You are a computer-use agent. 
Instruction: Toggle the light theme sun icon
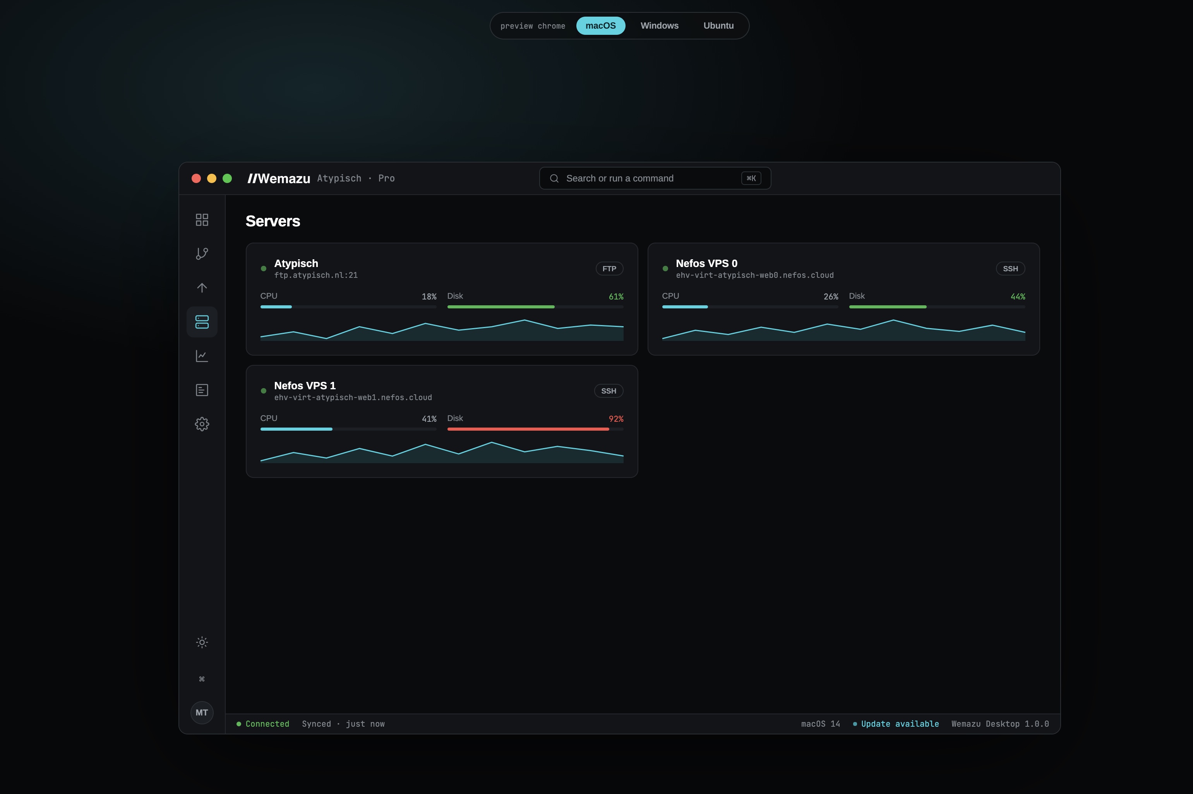click(x=202, y=643)
